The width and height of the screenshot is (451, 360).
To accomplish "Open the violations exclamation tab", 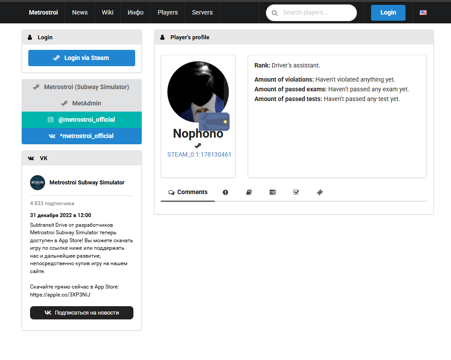I will click(225, 192).
